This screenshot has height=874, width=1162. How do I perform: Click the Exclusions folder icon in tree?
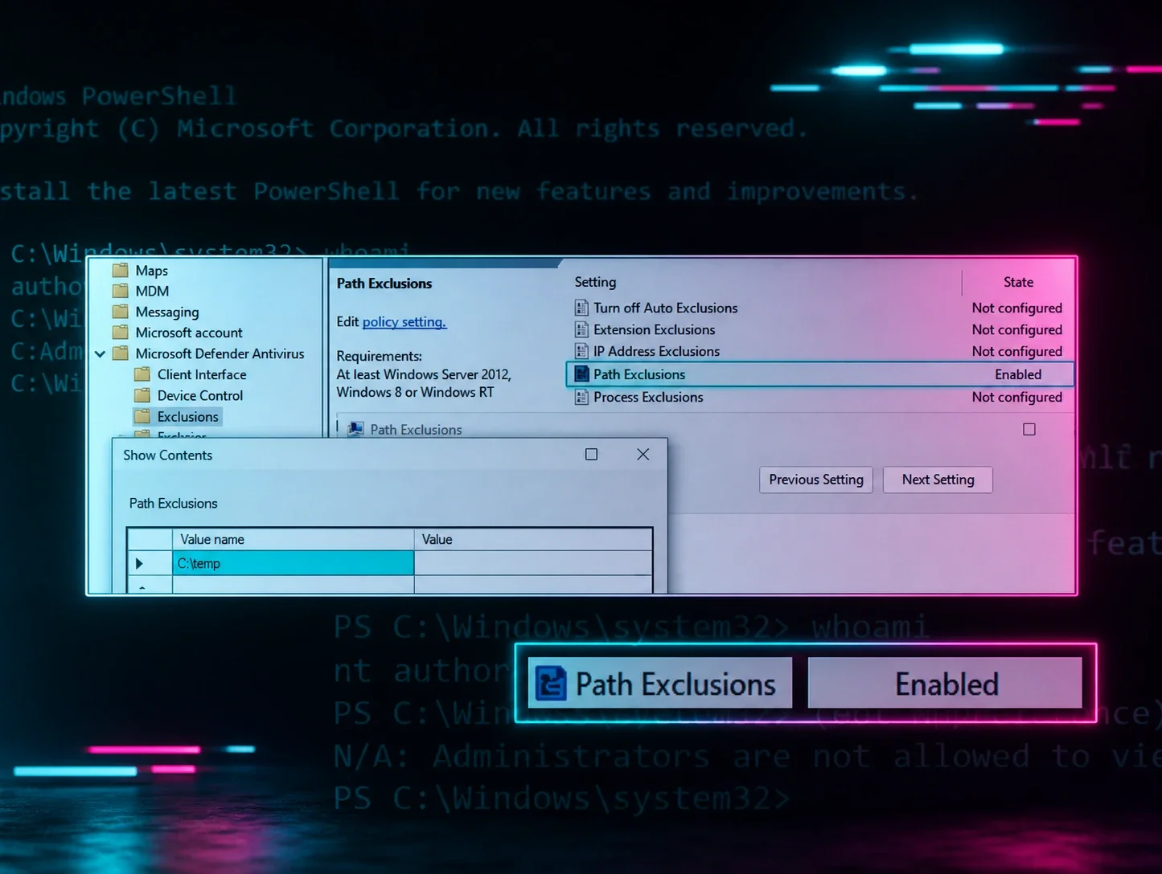[x=142, y=416]
